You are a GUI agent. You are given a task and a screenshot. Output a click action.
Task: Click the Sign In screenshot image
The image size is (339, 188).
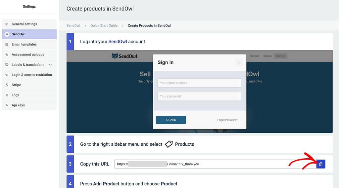(200, 92)
